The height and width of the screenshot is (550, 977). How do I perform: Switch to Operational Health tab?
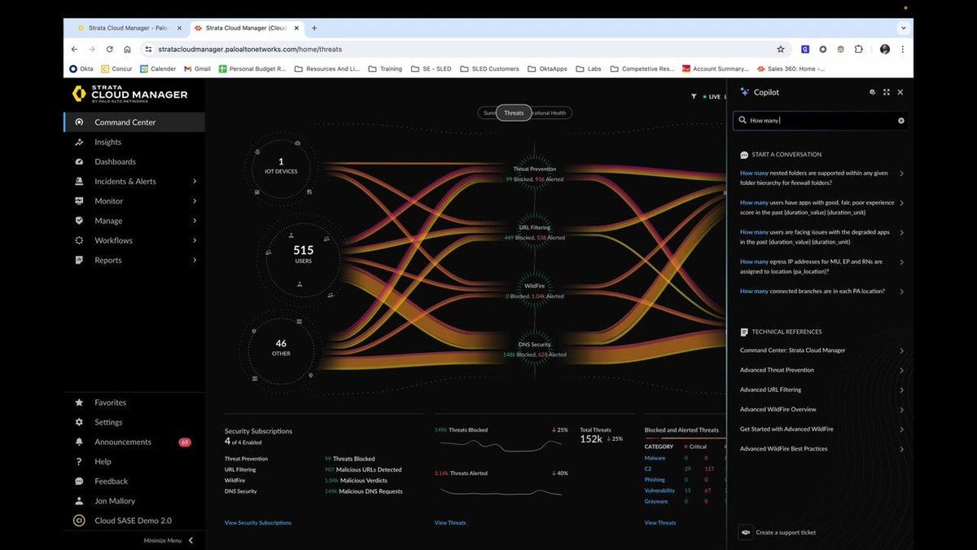click(551, 113)
